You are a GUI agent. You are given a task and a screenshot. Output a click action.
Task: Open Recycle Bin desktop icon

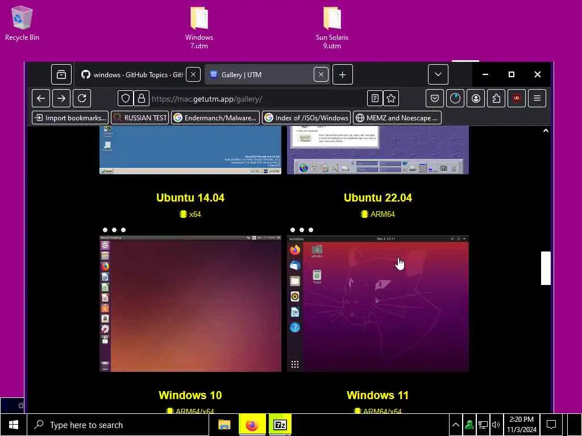[22, 23]
